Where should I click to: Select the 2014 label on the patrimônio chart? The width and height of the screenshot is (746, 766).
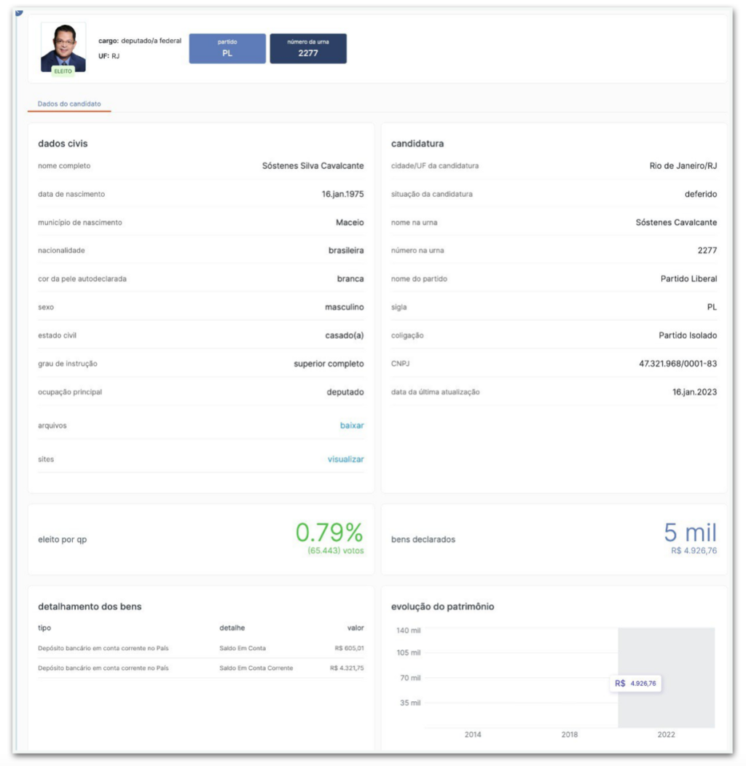click(473, 735)
